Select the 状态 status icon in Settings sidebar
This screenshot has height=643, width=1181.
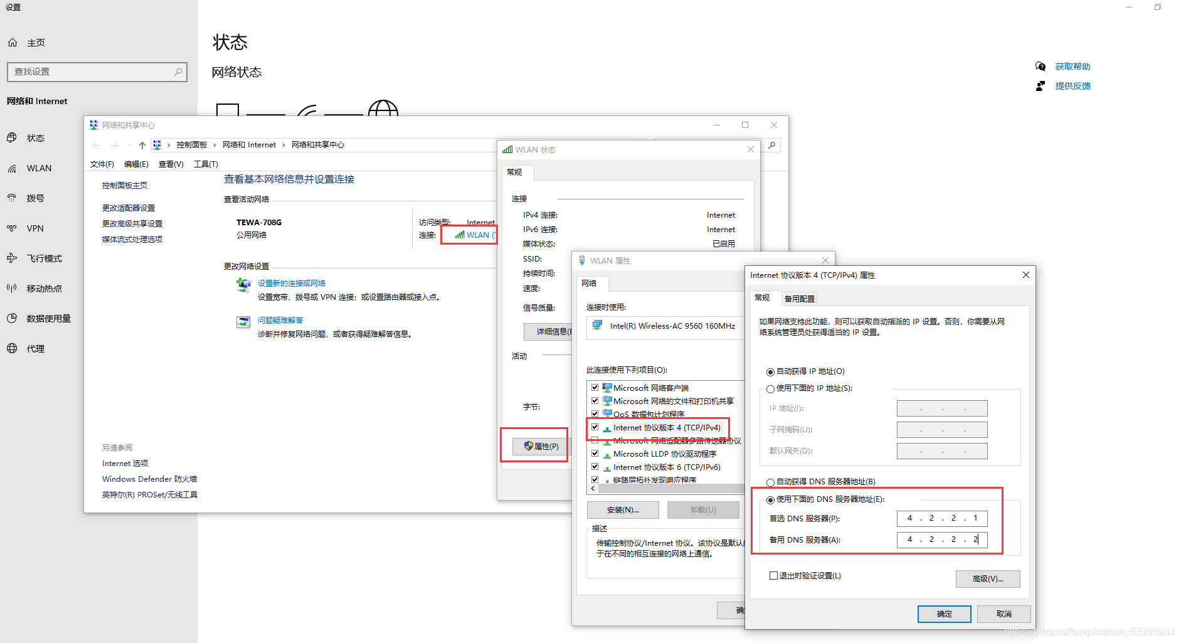[12, 138]
